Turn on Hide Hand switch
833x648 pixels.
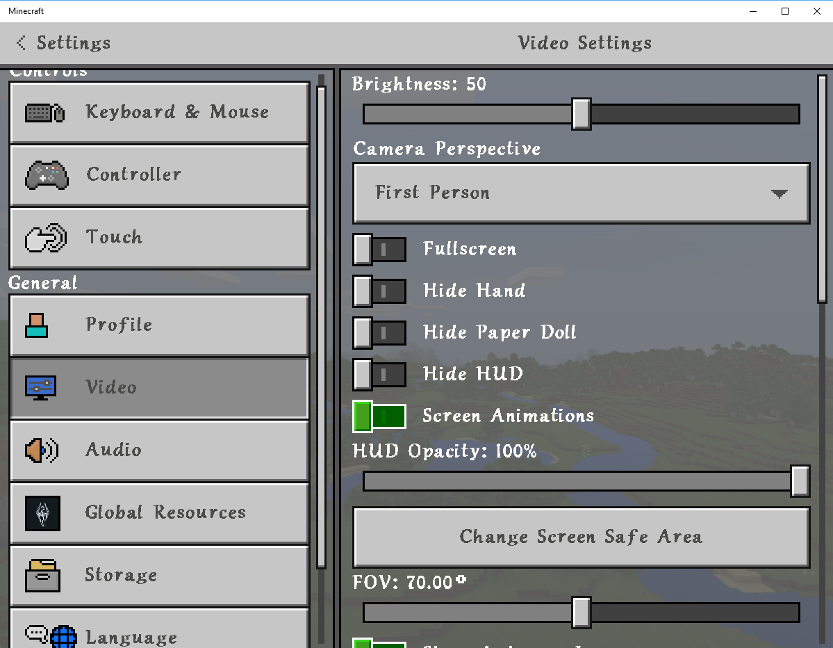[379, 291]
